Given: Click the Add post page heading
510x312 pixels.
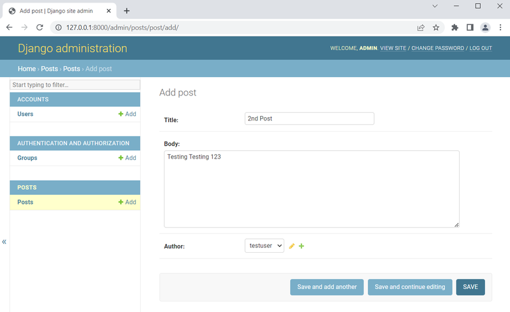Looking at the screenshot, I should tap(178, 92).
